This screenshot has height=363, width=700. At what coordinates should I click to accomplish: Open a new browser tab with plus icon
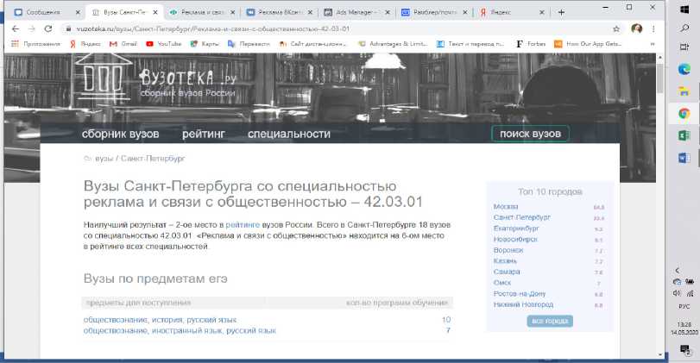[x=561, y=13]
